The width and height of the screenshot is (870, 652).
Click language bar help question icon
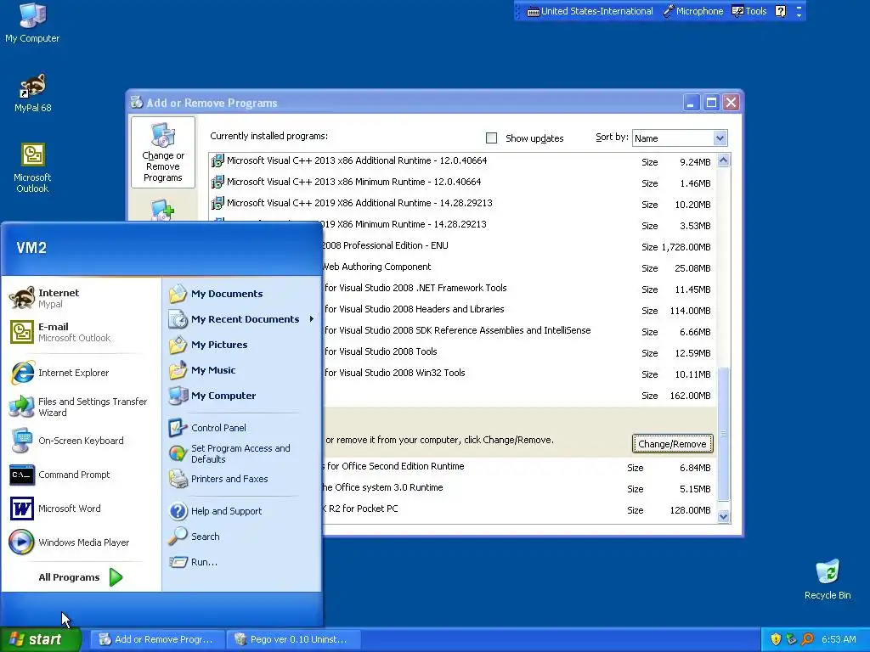780,11
